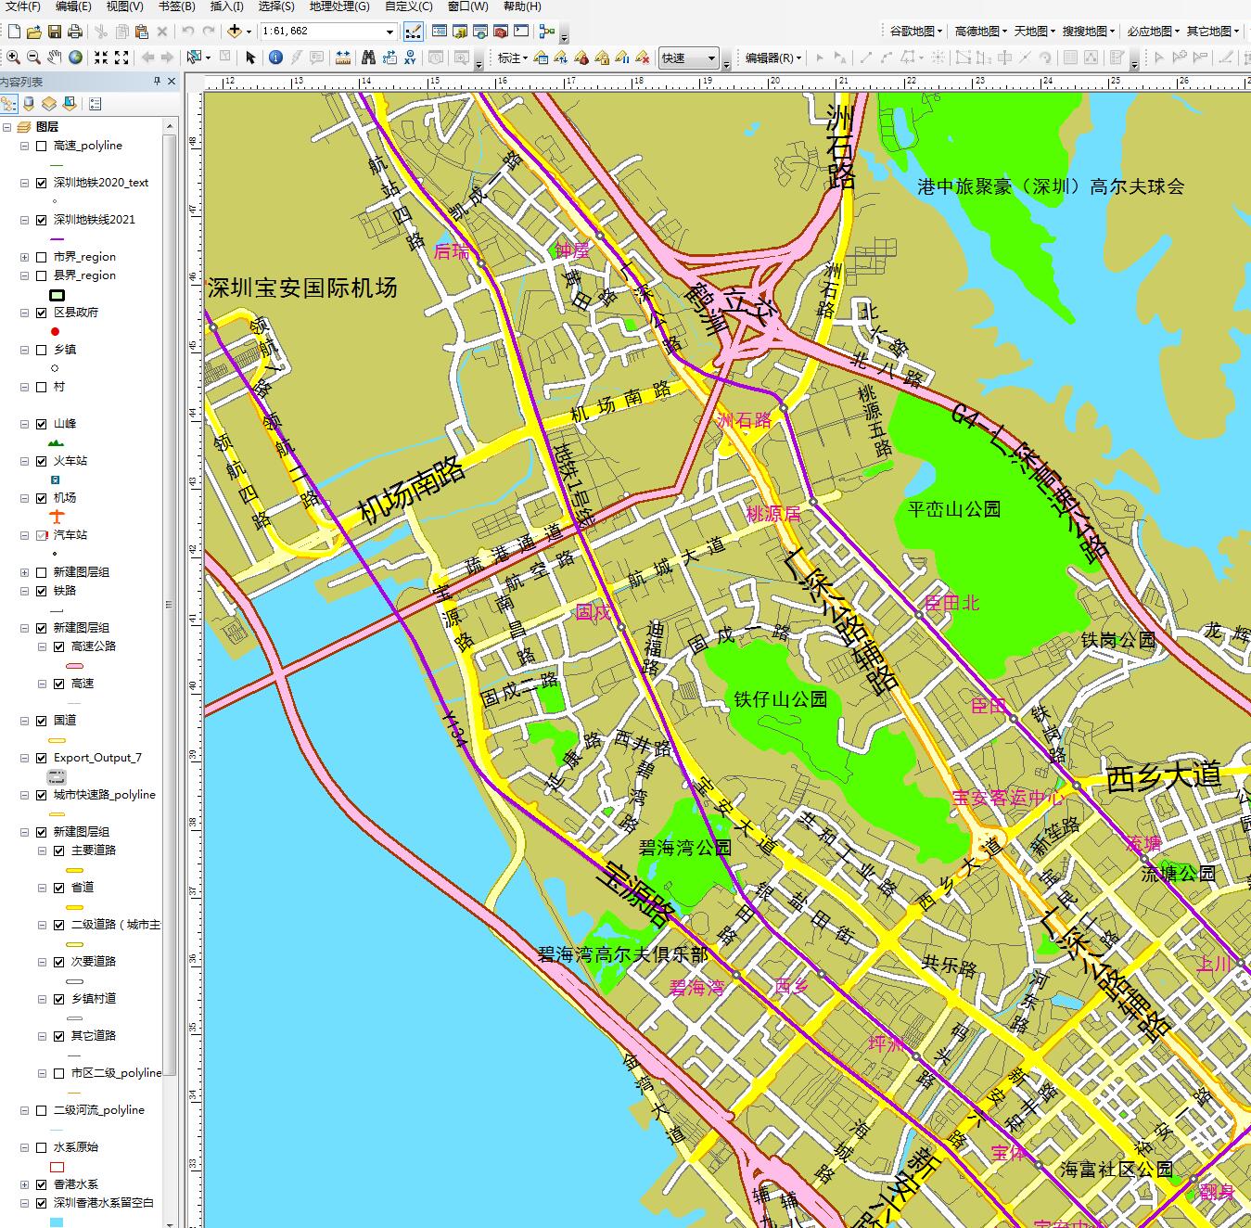This screenshot has width=1251, height=1228.
Task: Toggle visibility of 深圳地铁线2021 layer
Action: click(41, 220)
